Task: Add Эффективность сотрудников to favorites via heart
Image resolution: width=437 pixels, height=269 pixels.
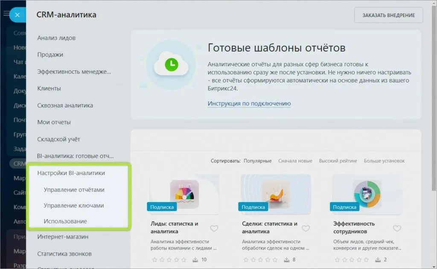Action: (396, 228)
